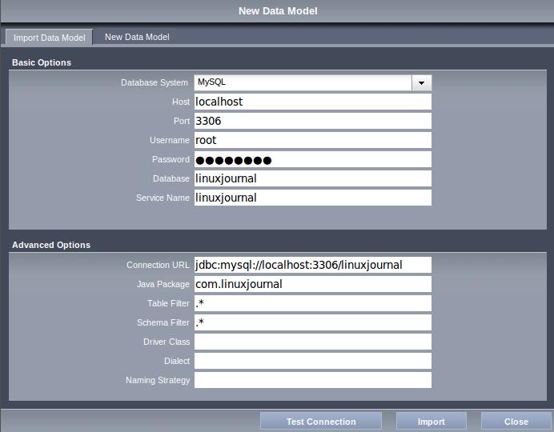Click into the Database name field
Screen dimensions: 554x432
click(312, 178)
